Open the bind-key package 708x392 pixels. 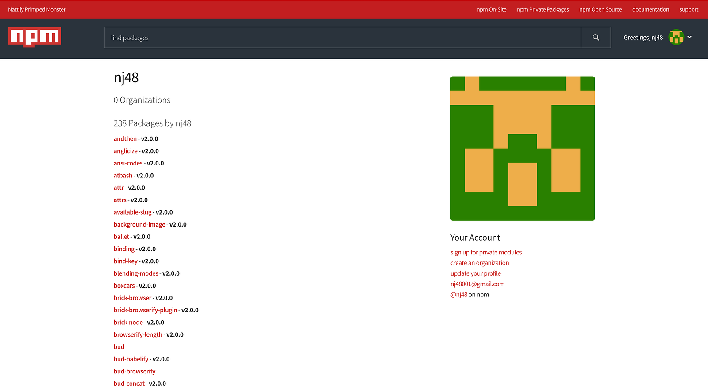tap(126, 261)
